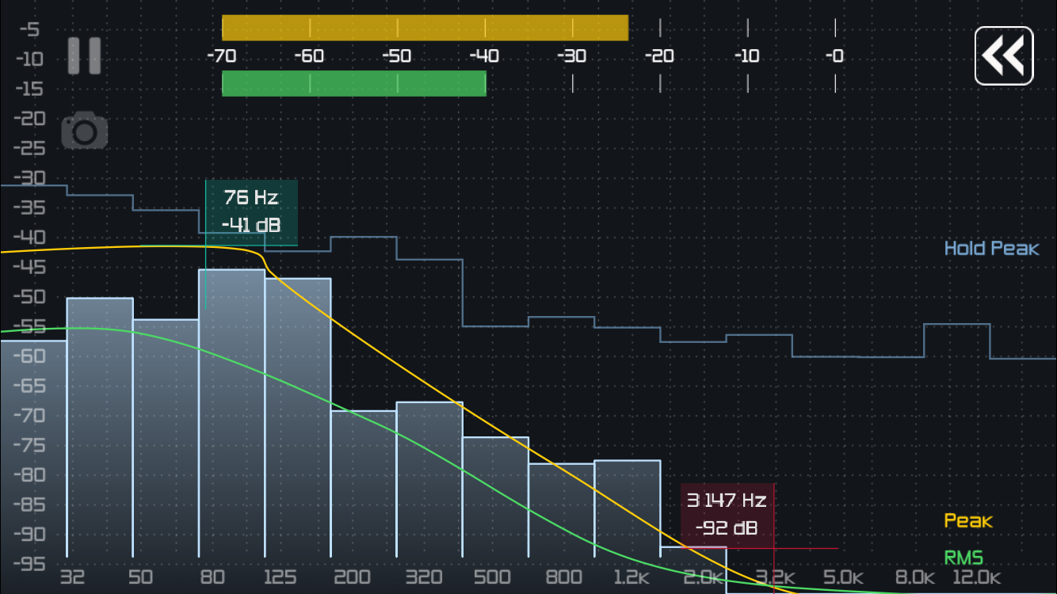
Task: Tap the 125 Hz frequency band bar
Action: (298, 418)
